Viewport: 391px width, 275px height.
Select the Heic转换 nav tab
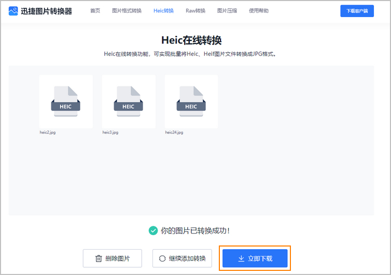(163, 11)
